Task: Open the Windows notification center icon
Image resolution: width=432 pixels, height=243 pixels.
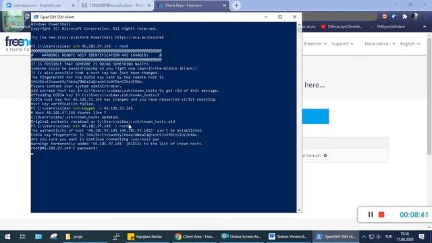Action: tap(421, 237)
